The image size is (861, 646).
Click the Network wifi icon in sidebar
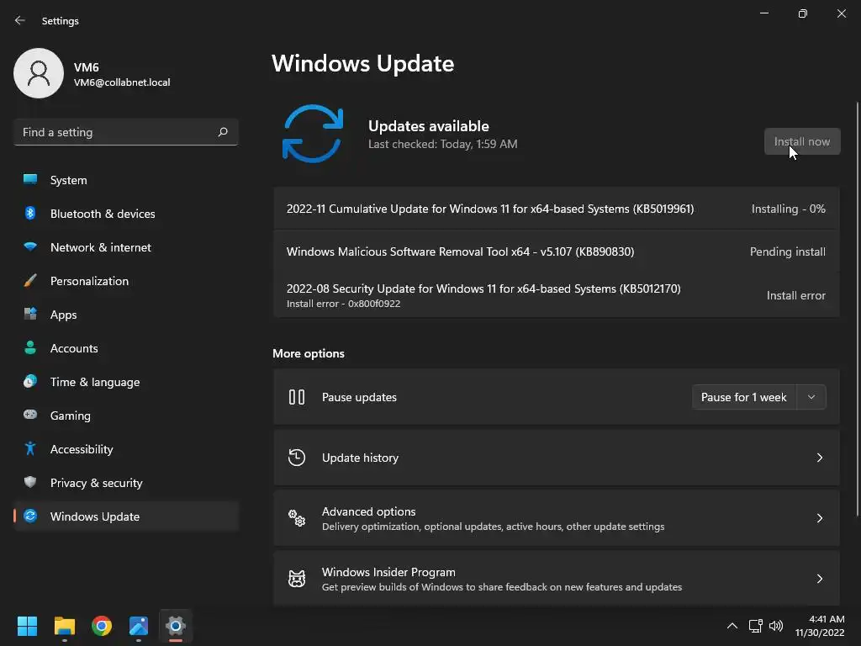(x=30, y=246)
